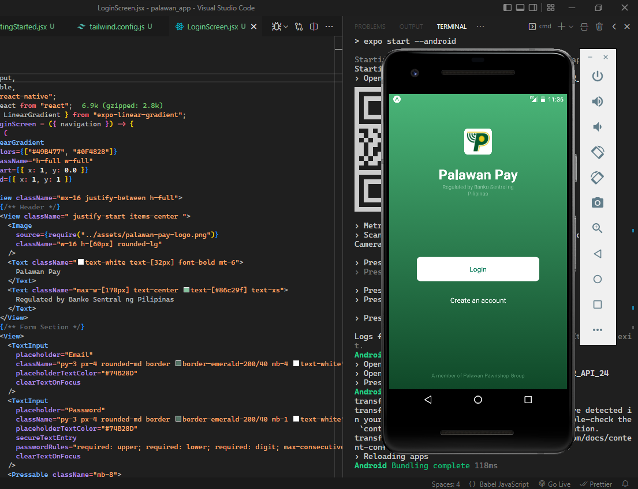
Task: Click the Palawan Pay logo in app
Action: coord(478,141)
